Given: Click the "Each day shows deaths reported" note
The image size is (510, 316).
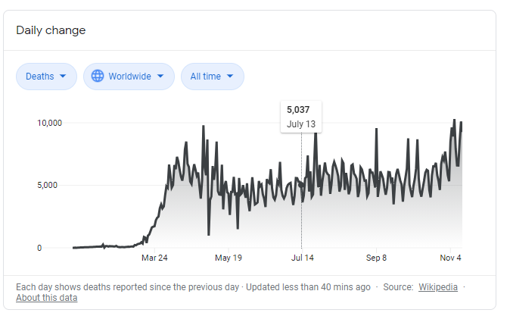Looking at the screenshot, I should [127, 287].
